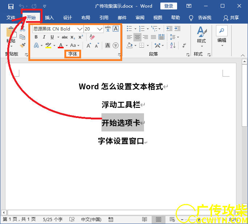Click the 告诉我 search lightbulb
248x224 pixels.
pos(191,18)
